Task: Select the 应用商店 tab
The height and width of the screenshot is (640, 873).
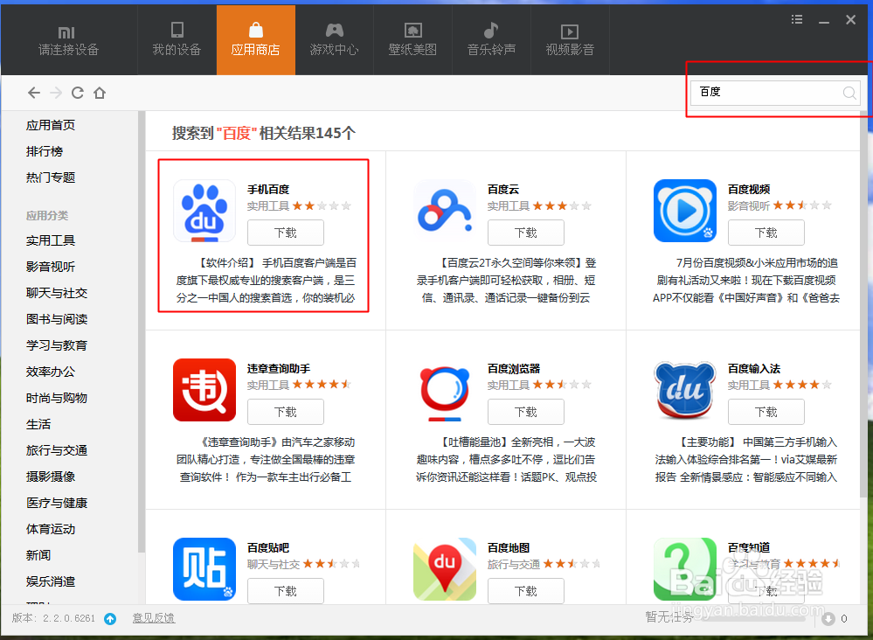Action: click(255, 40)
